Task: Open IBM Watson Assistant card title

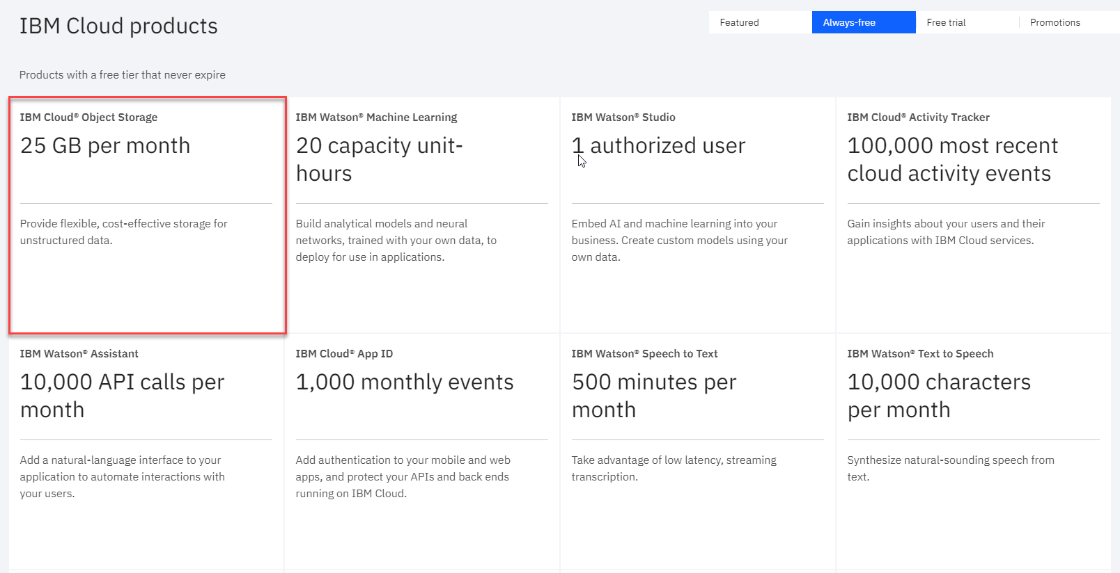Action: (79, 354)
